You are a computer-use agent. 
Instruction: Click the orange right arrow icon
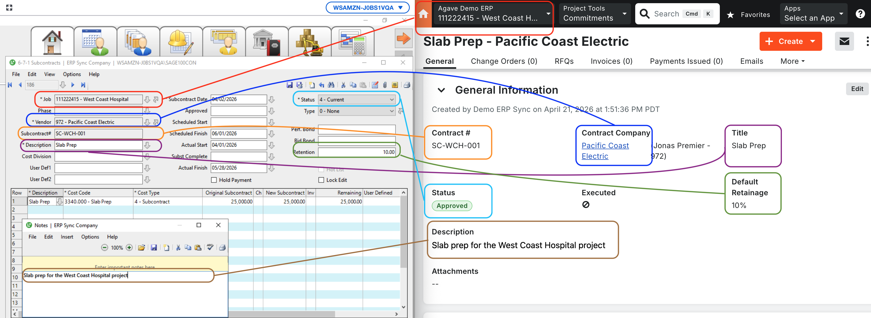403,38
